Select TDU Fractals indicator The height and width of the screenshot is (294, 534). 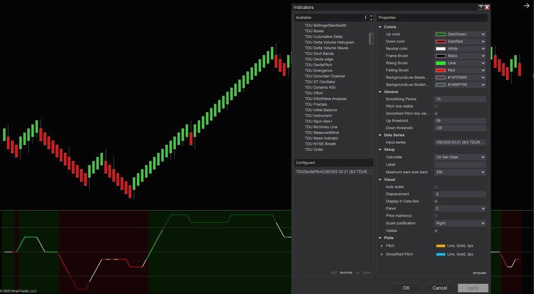315,104
